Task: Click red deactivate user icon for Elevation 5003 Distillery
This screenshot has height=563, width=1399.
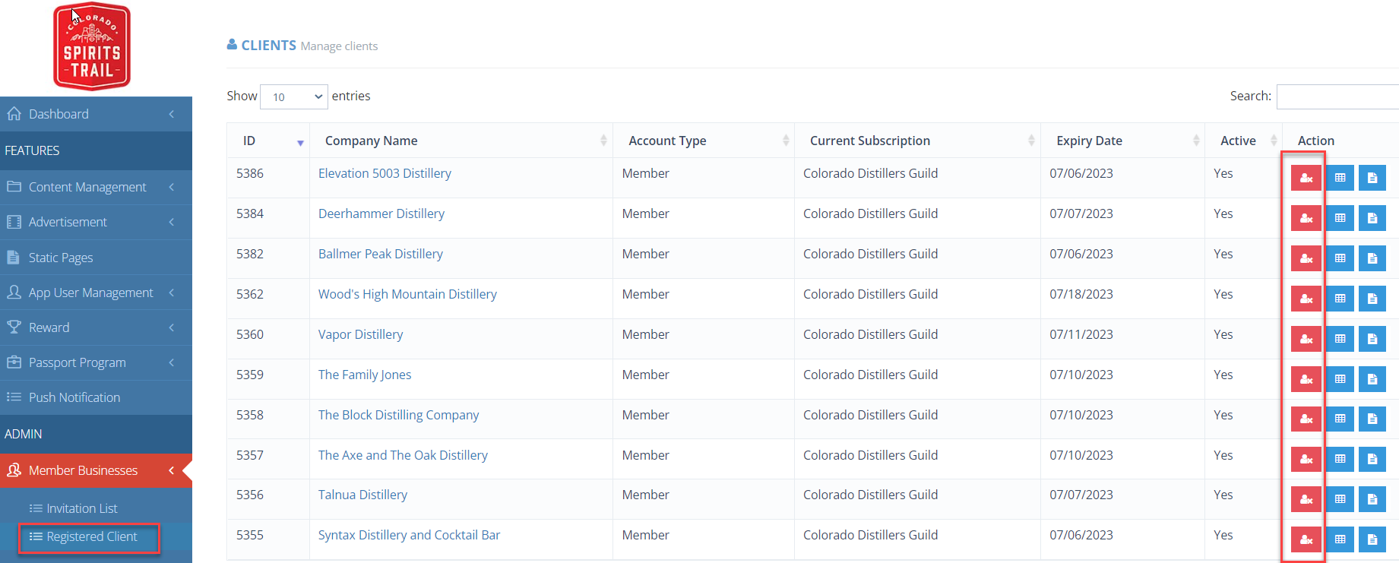Action: pyautogui.click(x=1306, y=178)
